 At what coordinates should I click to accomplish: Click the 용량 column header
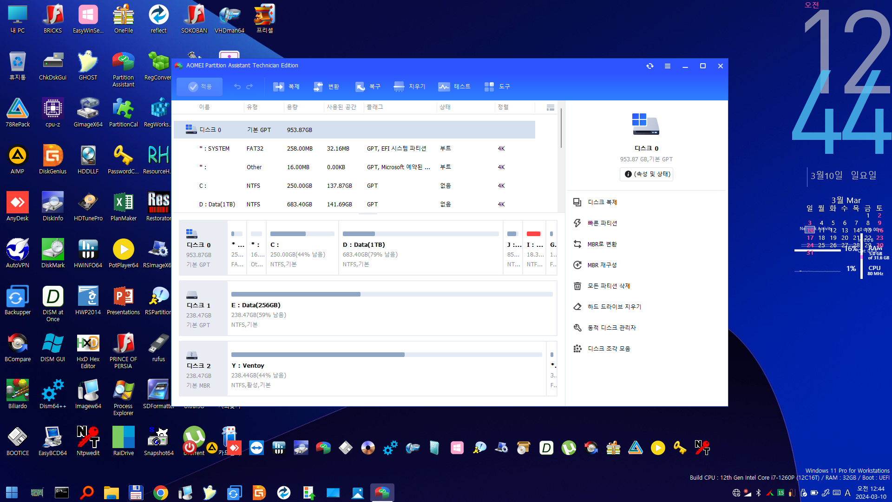pos(292,107)
